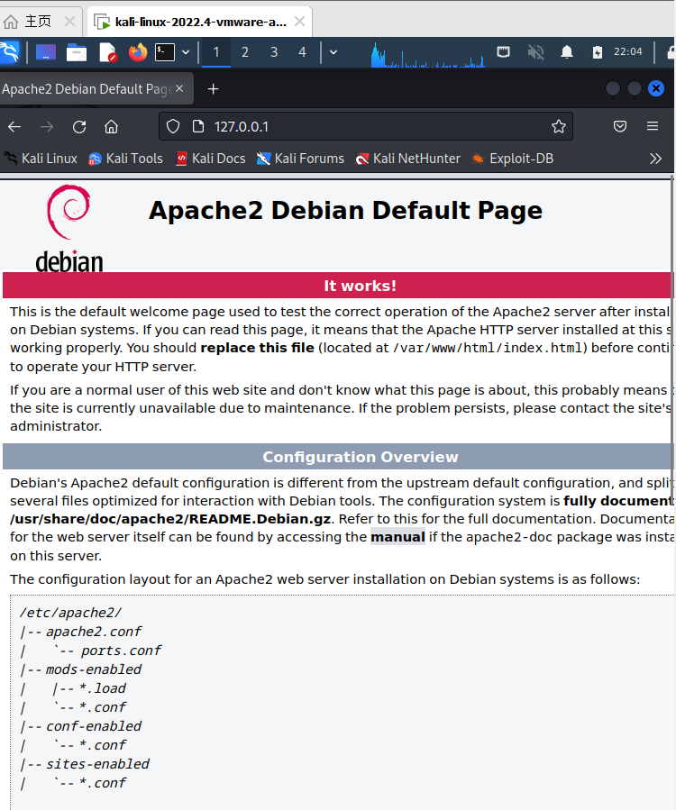Click the show desktop panel icon

tap(45, 52)
